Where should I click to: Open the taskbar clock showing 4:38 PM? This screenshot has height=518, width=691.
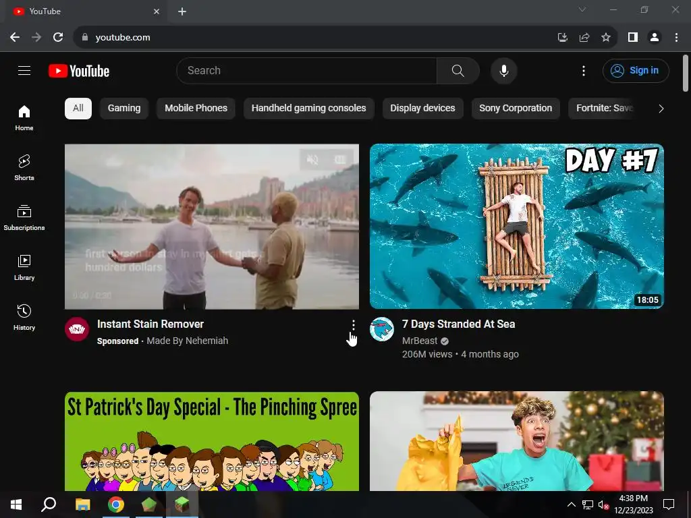click(633, 505)
